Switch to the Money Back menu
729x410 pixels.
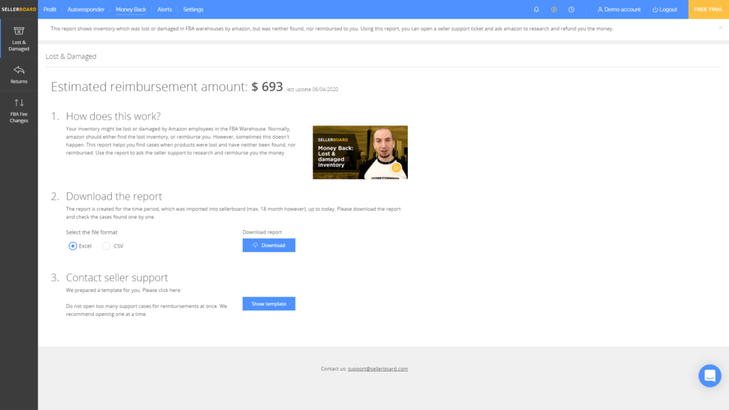point(130,9)
